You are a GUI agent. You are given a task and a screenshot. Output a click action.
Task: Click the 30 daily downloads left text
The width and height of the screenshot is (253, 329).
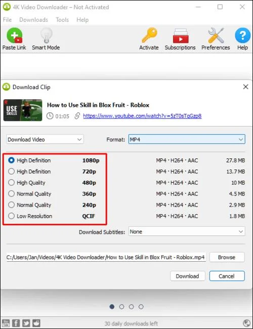pos(132,323)
